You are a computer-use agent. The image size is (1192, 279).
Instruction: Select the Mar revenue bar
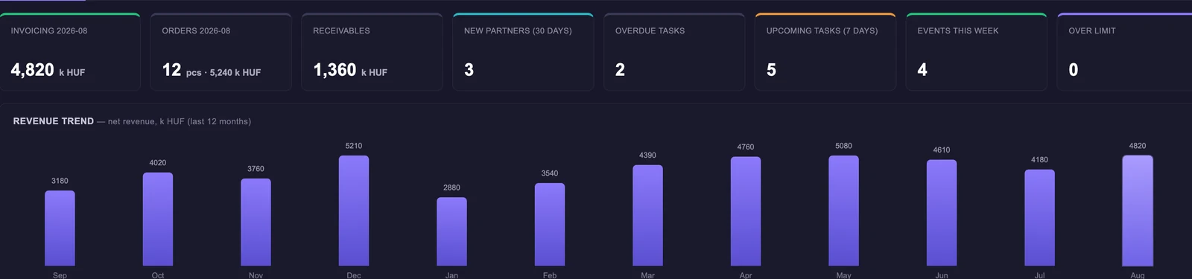click(x=647, y=216)
